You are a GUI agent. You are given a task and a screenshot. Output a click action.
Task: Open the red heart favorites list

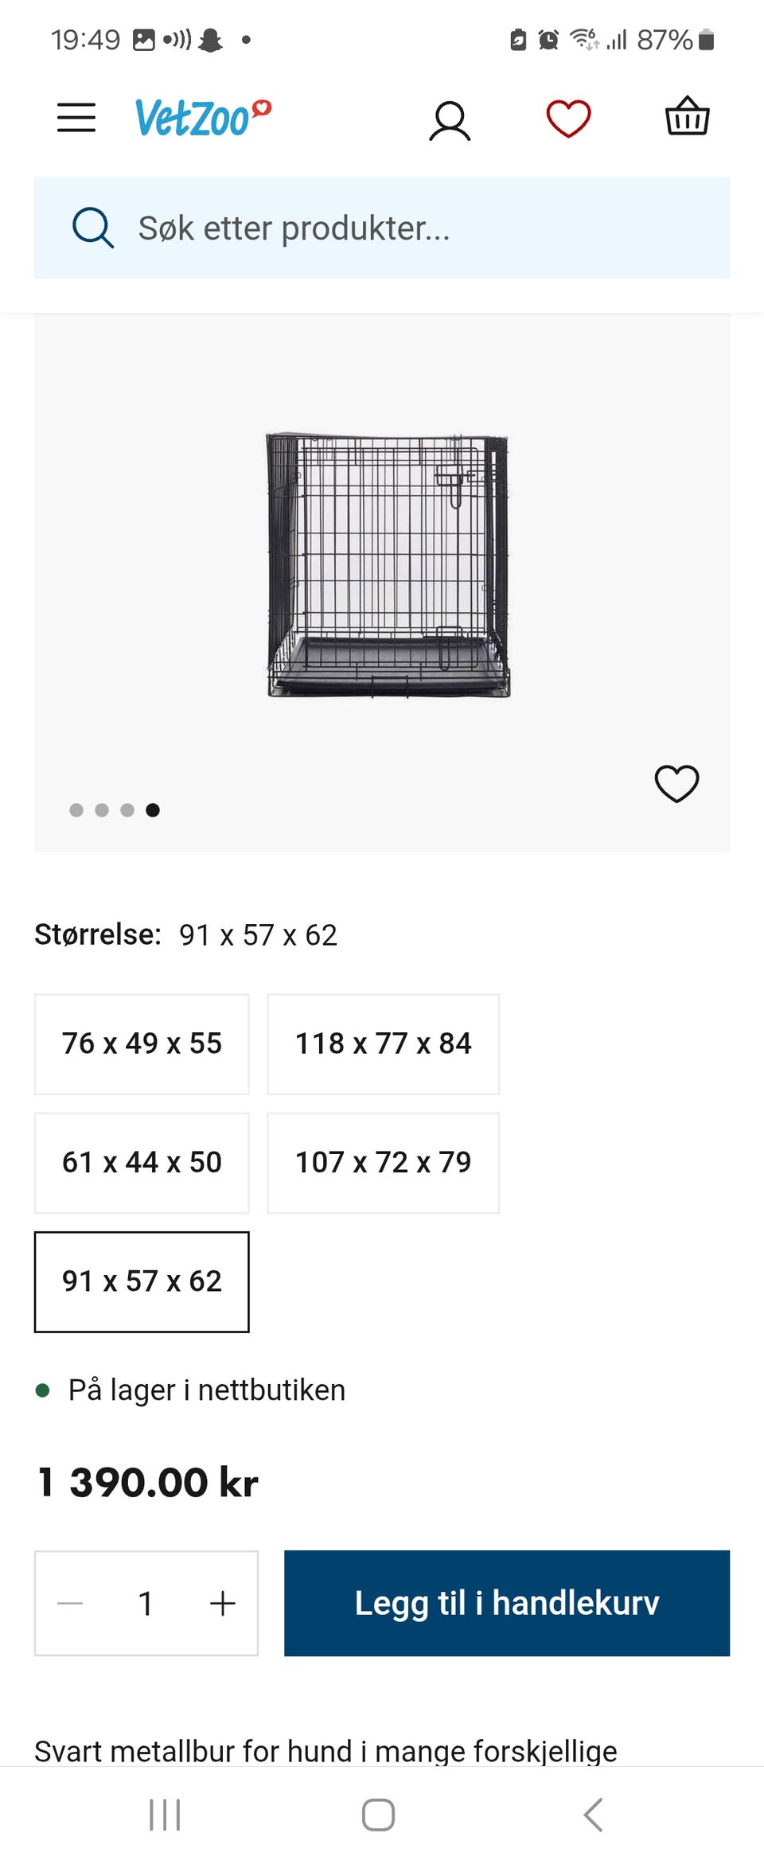click(x=568, y=119)
